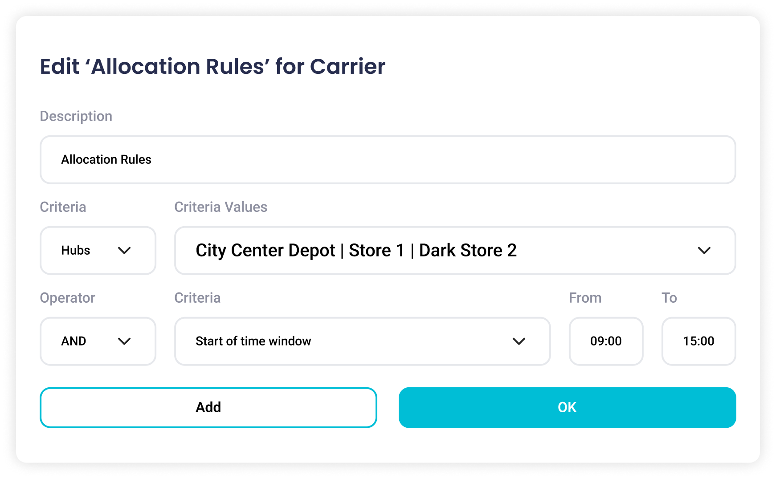
Task: Click the 'Description' field label
Action: pos(76,116)
